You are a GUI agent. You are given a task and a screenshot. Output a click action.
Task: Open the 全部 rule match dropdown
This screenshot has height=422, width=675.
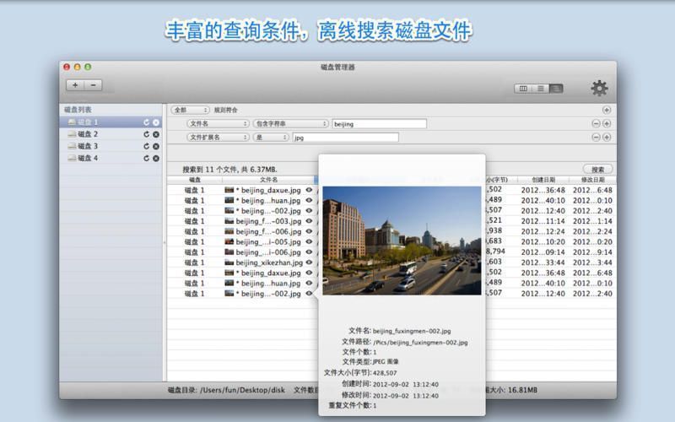[x=190, y=110]
